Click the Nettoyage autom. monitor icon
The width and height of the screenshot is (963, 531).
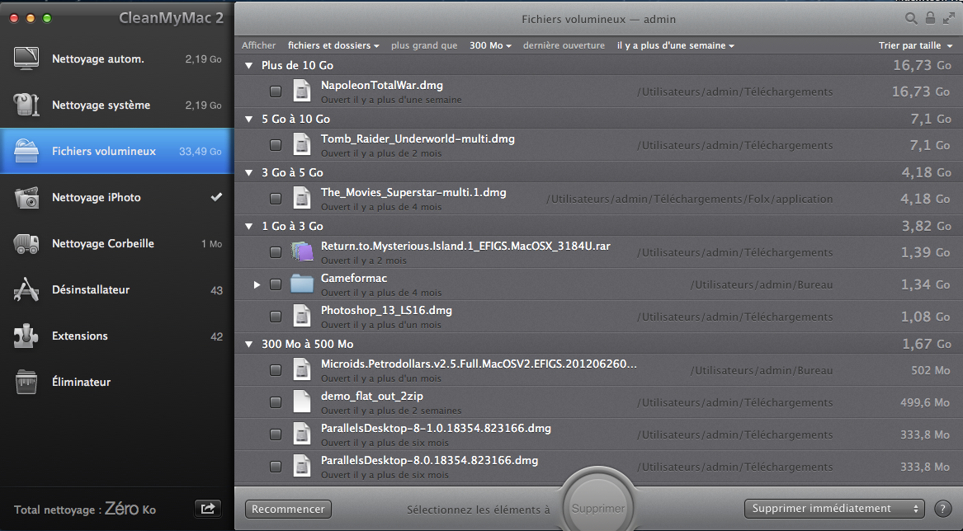(x=26, y=59)
